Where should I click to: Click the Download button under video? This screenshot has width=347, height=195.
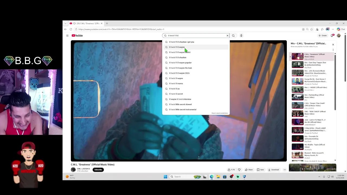(x=273, y=170)
